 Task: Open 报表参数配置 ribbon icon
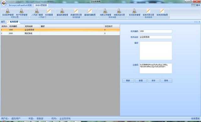[x=162, y=12]
